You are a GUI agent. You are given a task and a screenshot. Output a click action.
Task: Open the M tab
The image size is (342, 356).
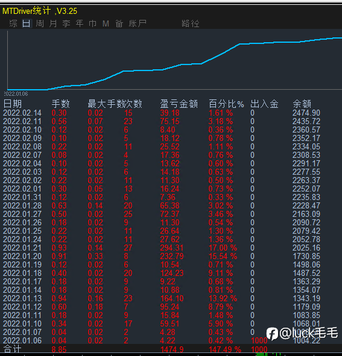click(x=106, y=23)
